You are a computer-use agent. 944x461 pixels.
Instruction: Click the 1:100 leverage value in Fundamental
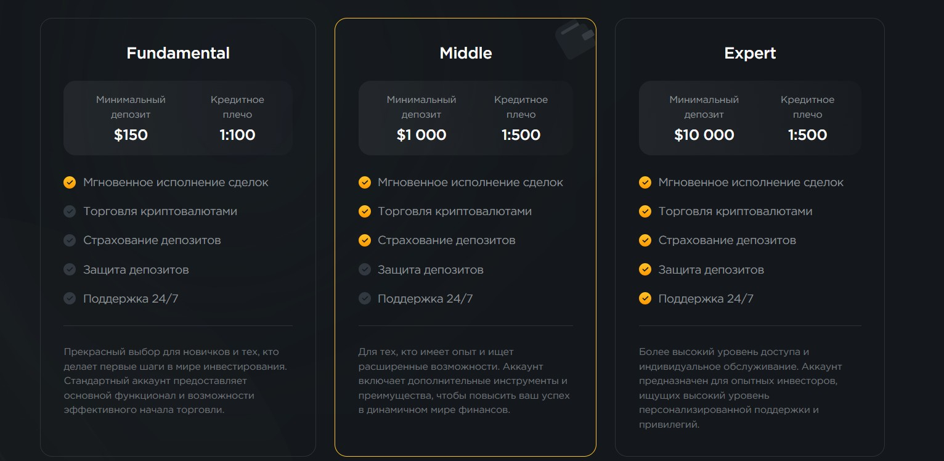(237, 135)
